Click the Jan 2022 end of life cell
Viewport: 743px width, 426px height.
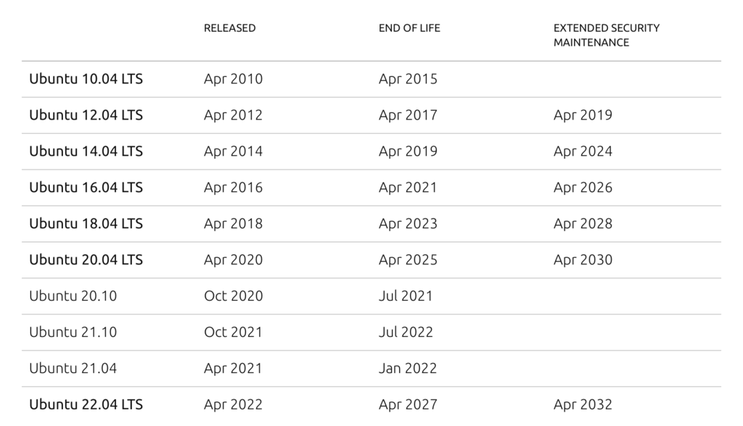408,368
